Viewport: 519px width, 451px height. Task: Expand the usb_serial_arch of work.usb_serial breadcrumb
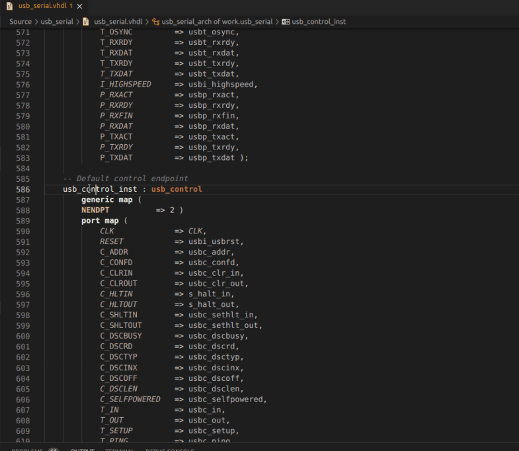(x=217, y=21)
